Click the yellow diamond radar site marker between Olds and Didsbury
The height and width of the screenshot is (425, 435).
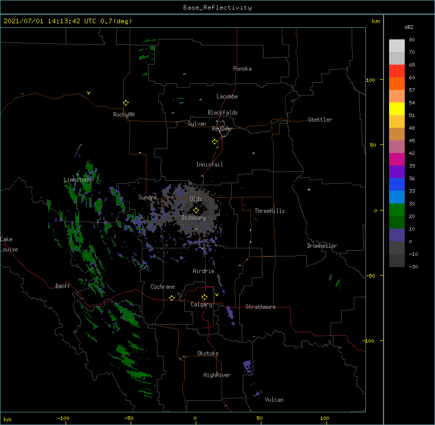196,210
